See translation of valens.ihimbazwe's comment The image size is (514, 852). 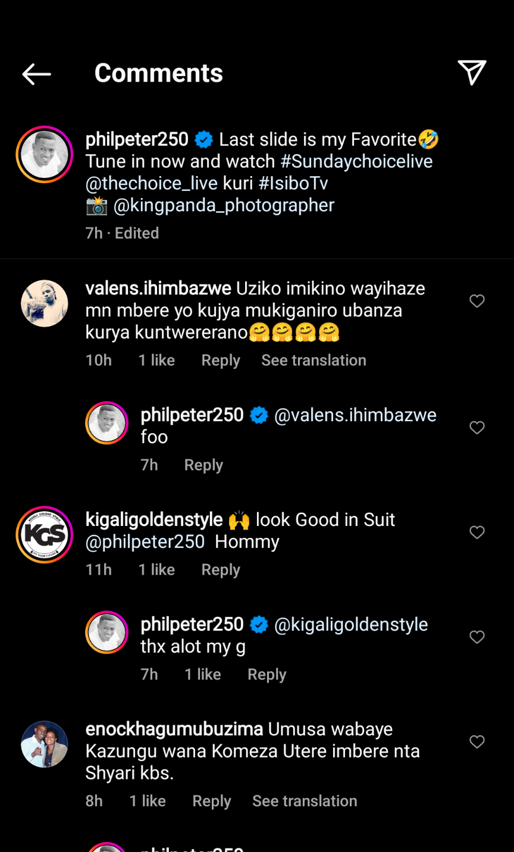pos(314,361)
